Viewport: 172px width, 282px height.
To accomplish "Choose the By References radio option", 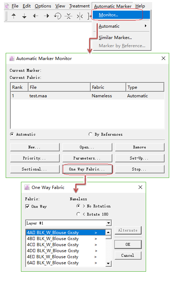I will (x=91, y=134).
